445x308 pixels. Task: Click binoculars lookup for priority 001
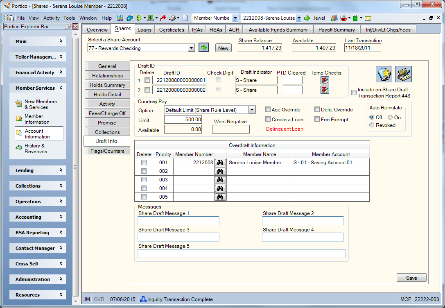click(220, 162)
